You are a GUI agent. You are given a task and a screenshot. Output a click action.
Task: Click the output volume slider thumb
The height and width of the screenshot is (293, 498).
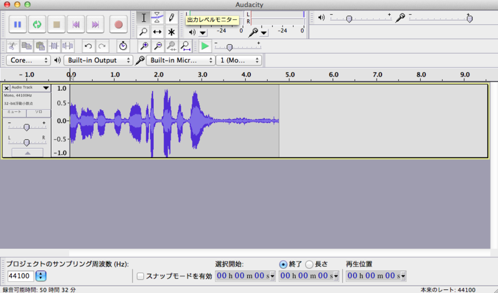click(x=349, y=19)
